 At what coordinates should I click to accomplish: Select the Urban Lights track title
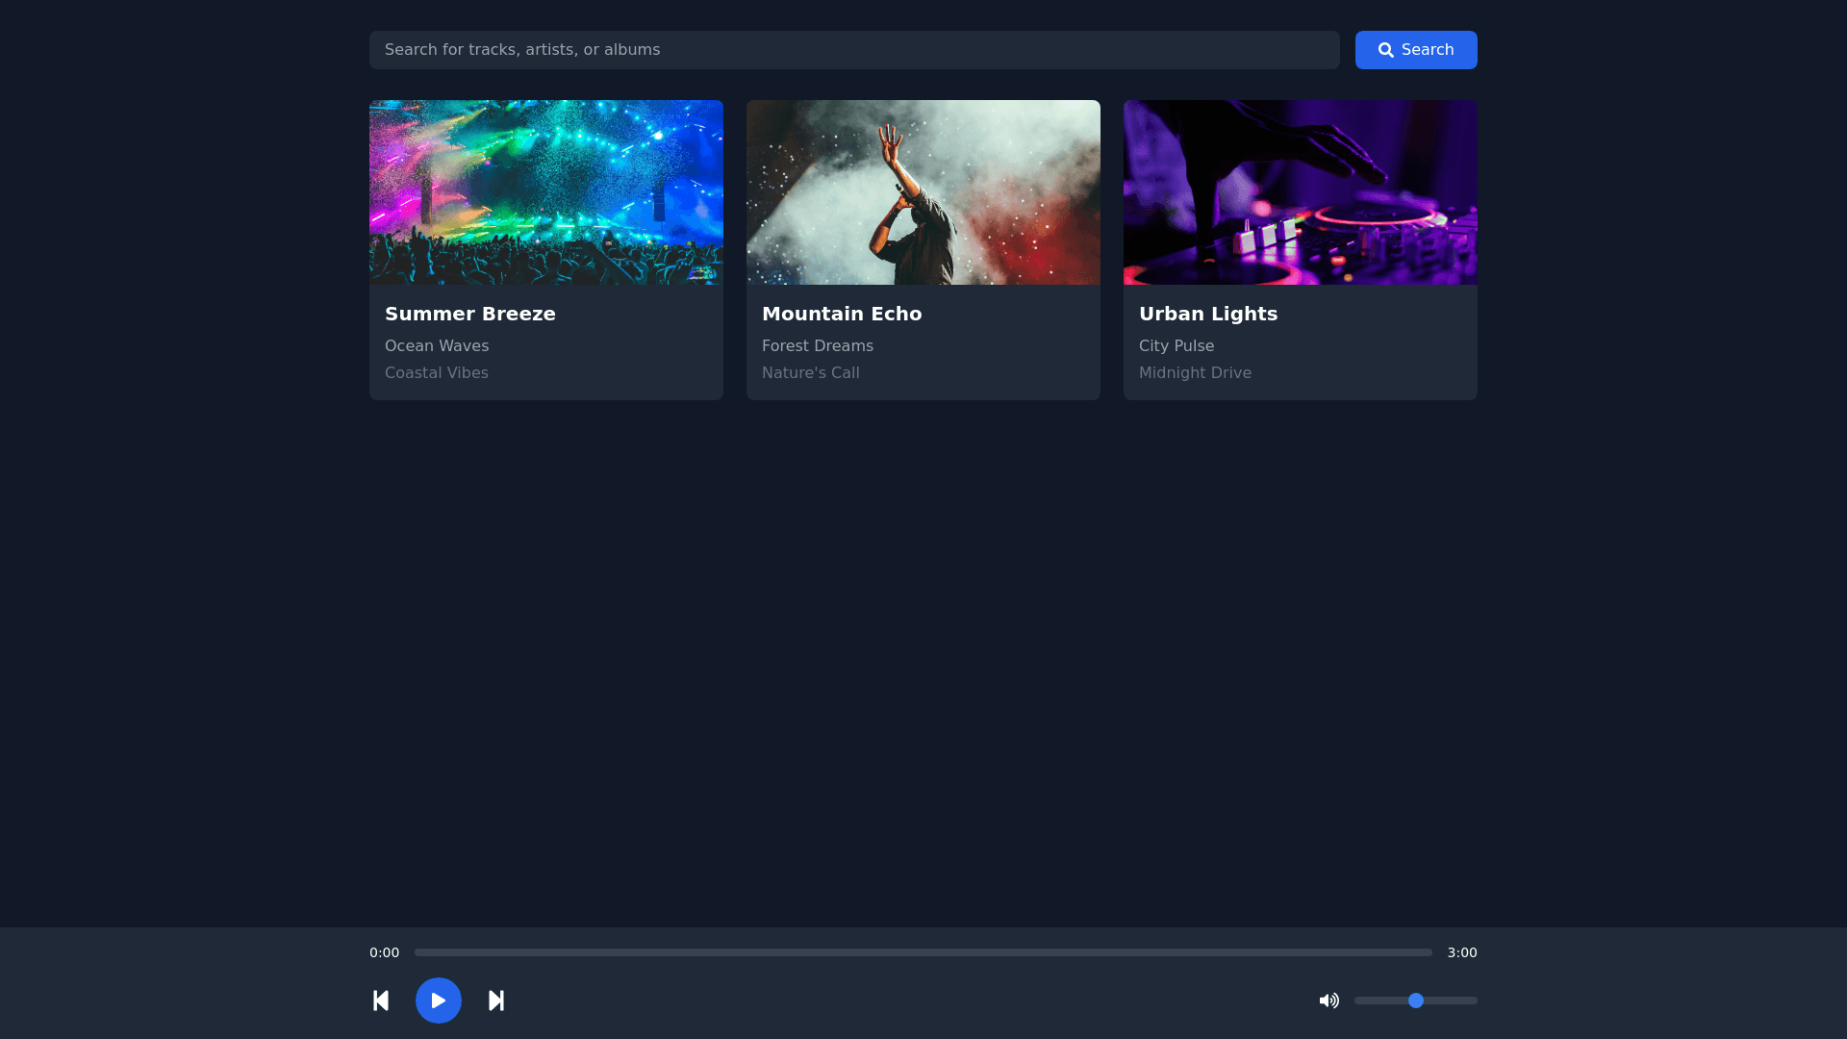[x=1208, y=314]
